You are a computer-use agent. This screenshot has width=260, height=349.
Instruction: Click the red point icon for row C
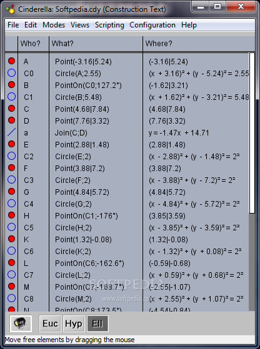point(12,109)
